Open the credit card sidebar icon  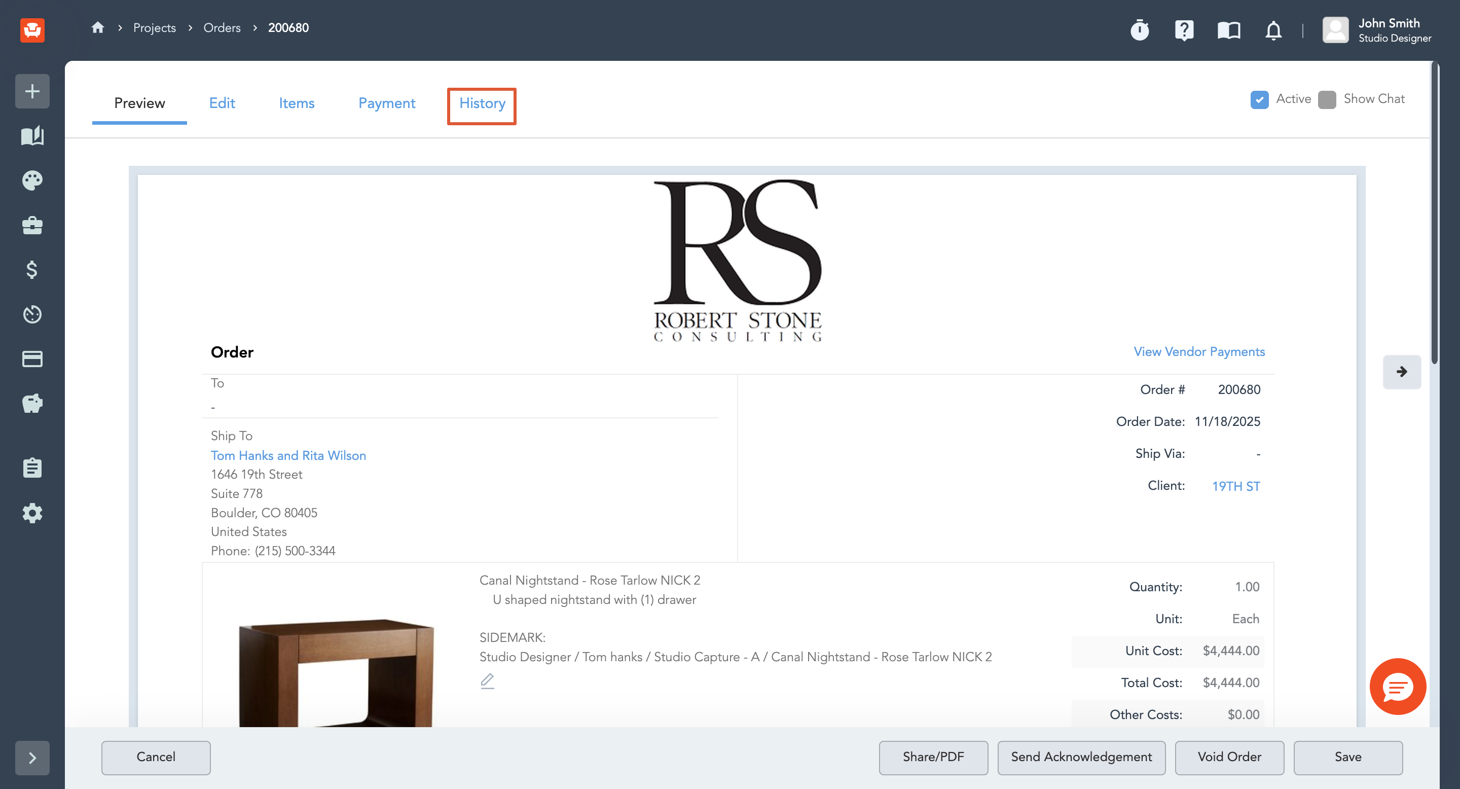pos(32,359)
